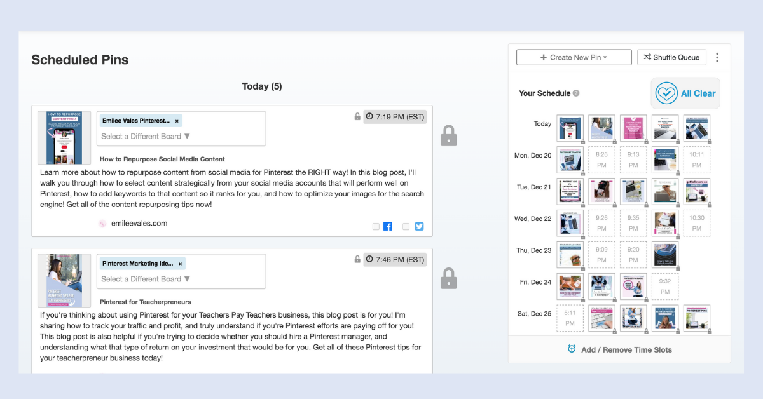763x399 pixels.
Task: Open the fifth pin thumbnail in Today row
Action: [697, 128]
